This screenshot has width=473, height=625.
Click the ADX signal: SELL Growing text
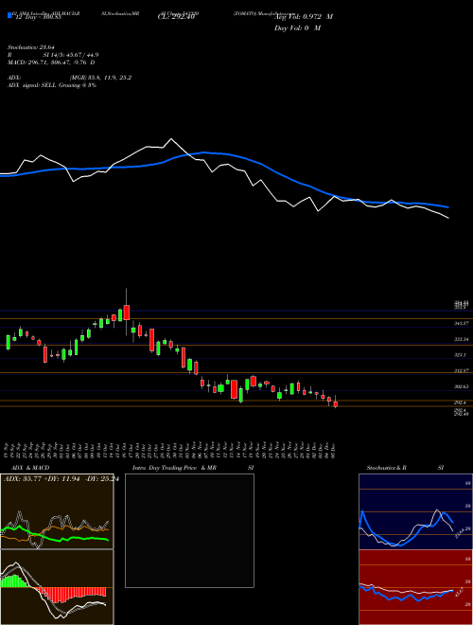(x=52, y=85)
